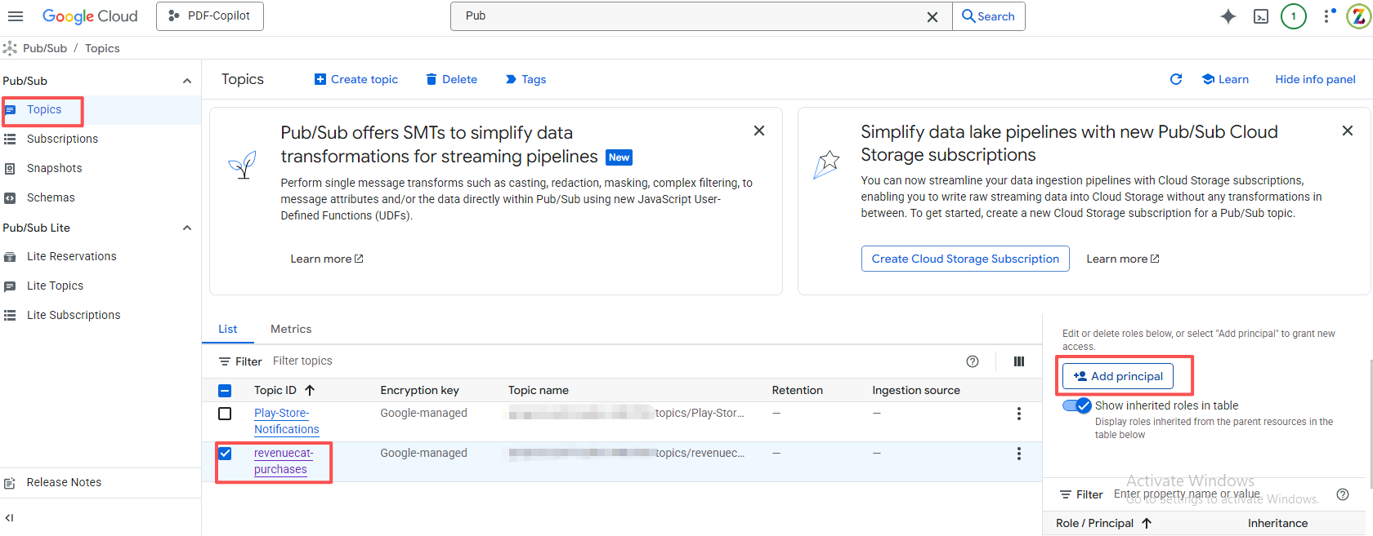Open Lite Topics in the sidebar
The height and width of the screenshot is (536, 1373).
(55, 286)
